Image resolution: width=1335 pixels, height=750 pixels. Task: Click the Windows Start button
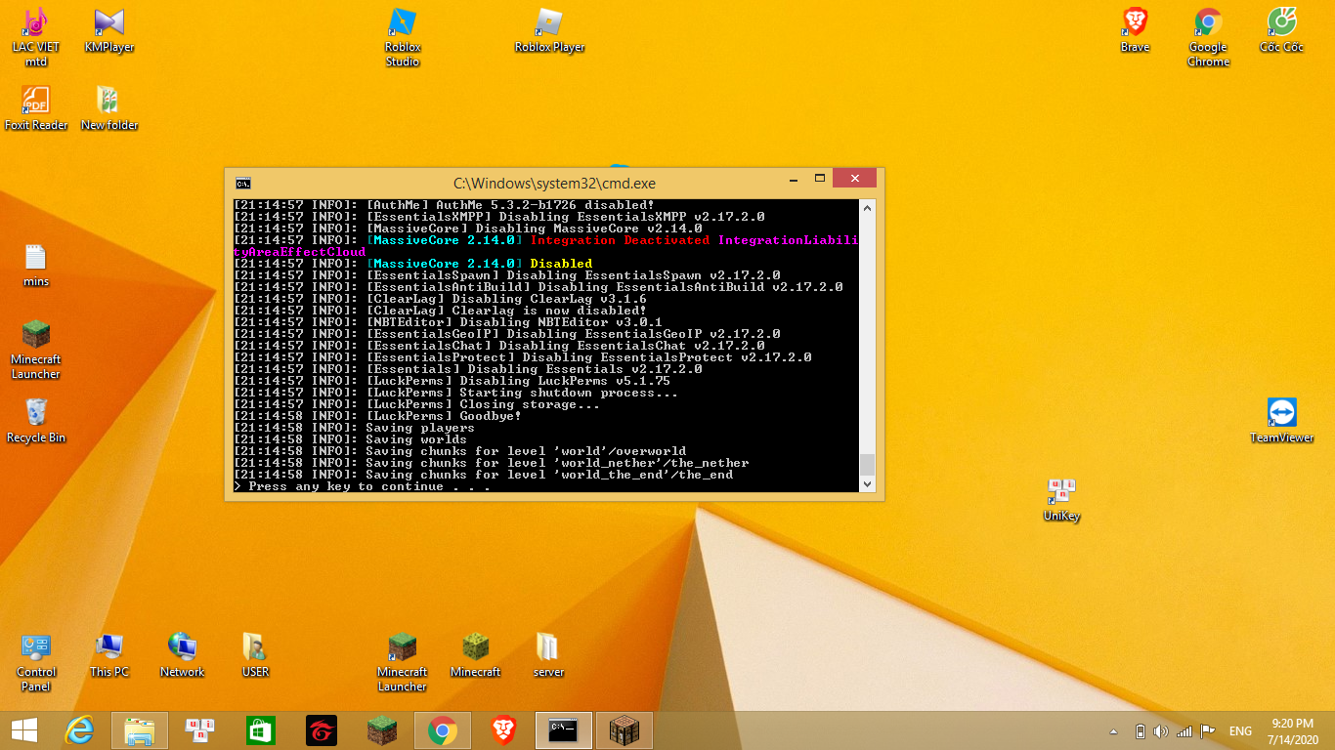tap(23, 730)
